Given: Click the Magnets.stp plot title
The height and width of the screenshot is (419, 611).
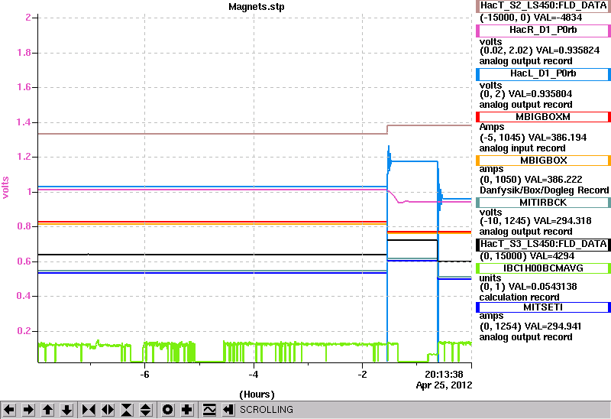Looking at the screenshot, I should coord(257,7).
